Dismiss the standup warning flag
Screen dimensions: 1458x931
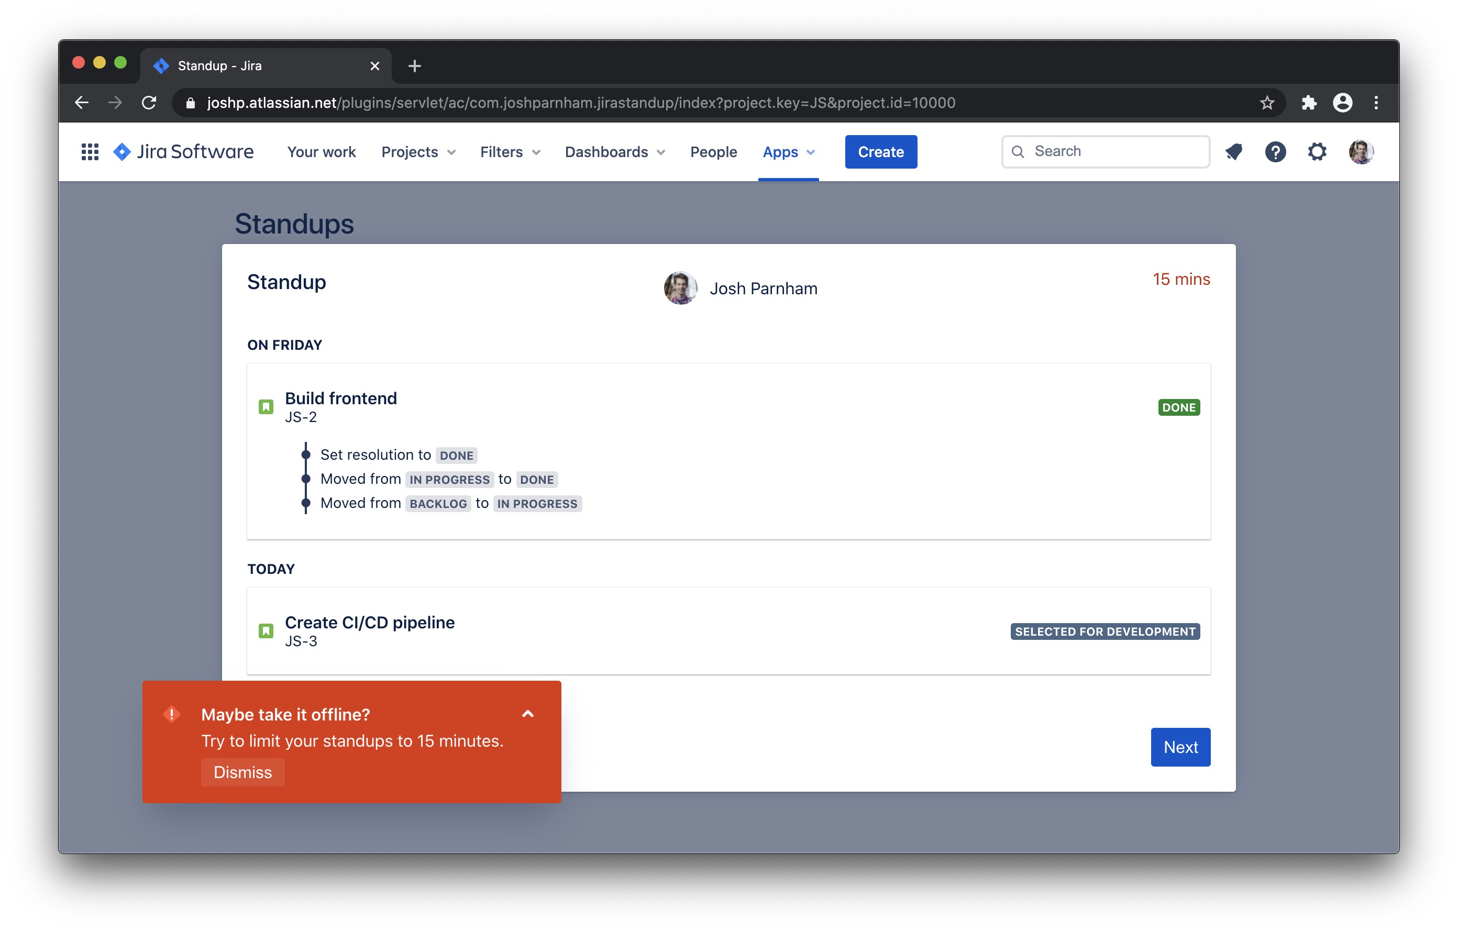243,772
